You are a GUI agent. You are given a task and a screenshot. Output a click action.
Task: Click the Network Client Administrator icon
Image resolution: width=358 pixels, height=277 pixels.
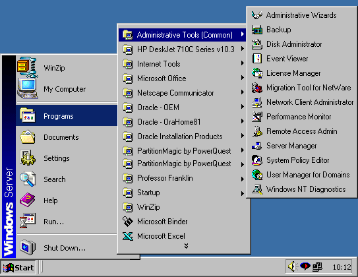[x=257, y=102]
